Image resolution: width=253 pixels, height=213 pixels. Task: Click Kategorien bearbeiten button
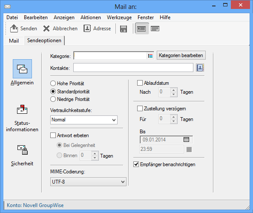coord(181,55)
